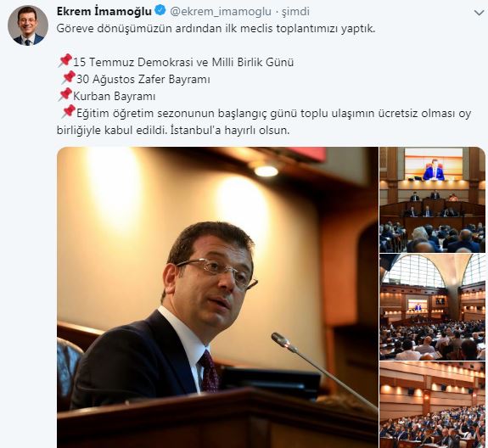Click the '15 Temmuz Demokrasi ve Milli Birlik Günü' line
The height and width of the screenshot is (448, 488).
pyautogui.click(x=183, y=62)
